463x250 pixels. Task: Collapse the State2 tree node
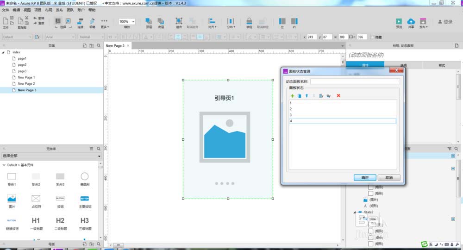click(x=355, y=212)
